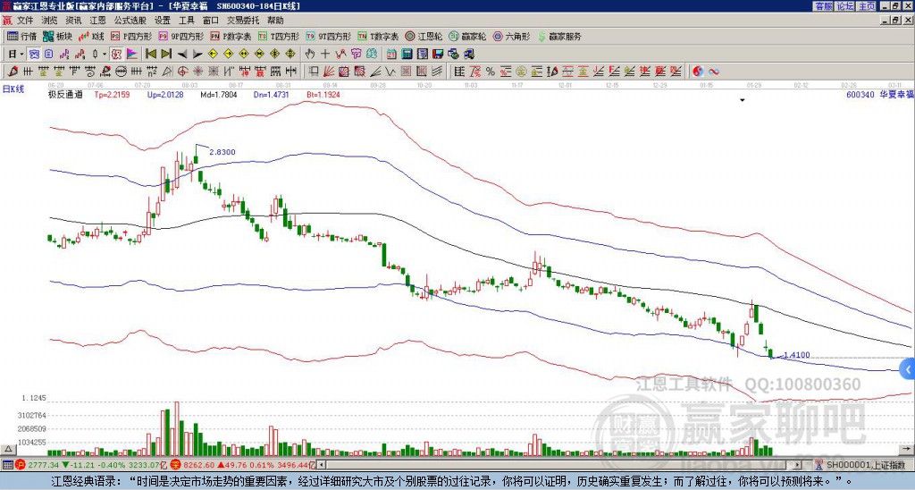The height and width of the screenshot is (490, 915).
Task: Click the 日K线 label
Action: (13, 89)
